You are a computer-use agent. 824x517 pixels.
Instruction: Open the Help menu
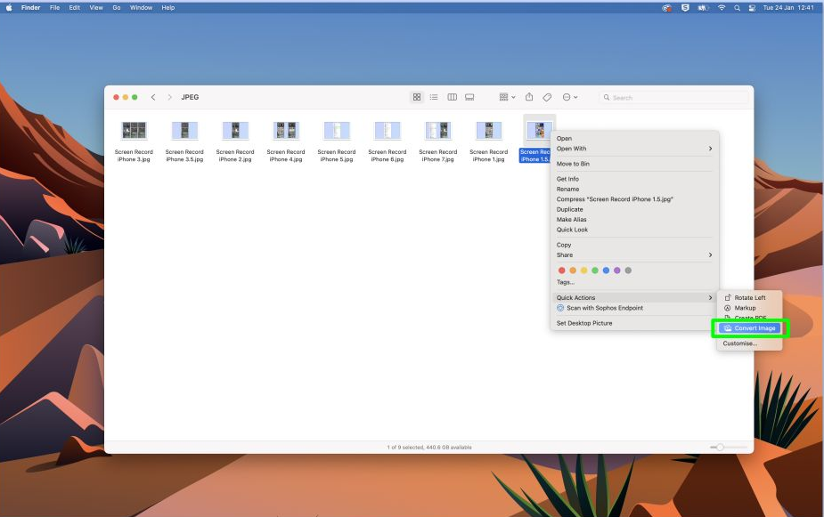pos(168,8)
